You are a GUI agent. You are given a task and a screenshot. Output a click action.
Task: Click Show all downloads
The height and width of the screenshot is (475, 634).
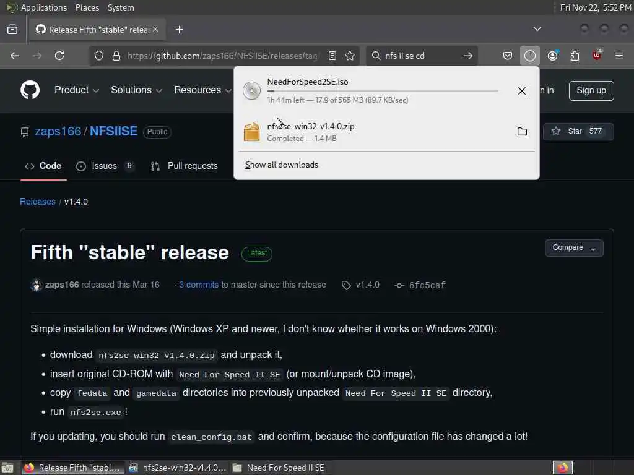click(282, 165)
